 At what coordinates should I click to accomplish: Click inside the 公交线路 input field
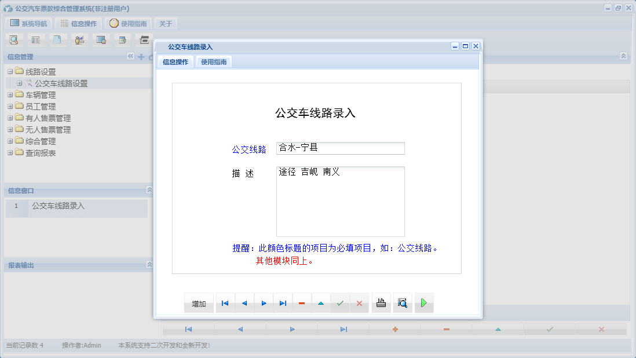pyautogui.click(x=340, y=148)
